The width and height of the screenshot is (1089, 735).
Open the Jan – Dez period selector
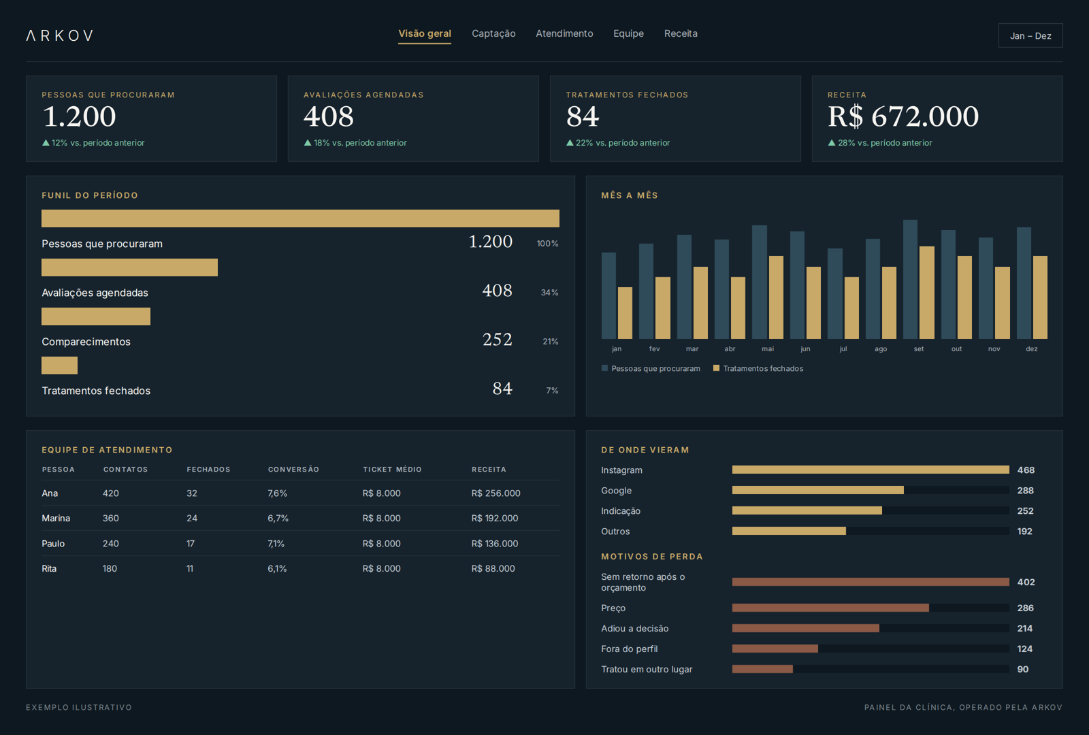point(1030,35)
